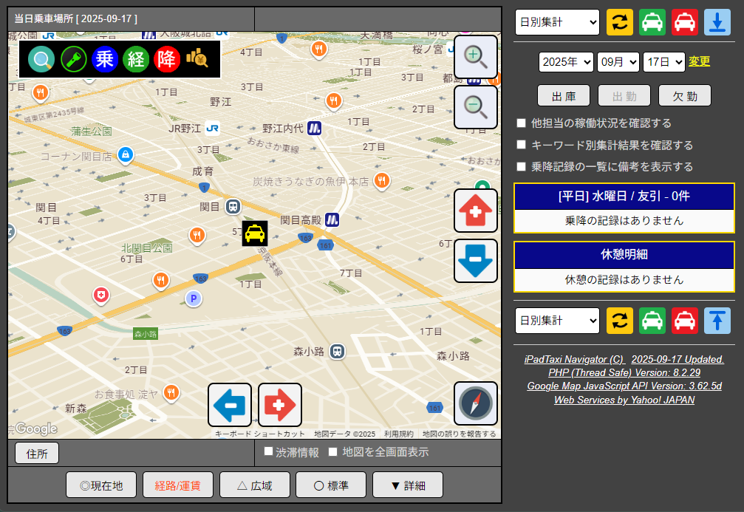Click the magnifying glass search icon
The image size is (744, 512).
pos(41,59)
